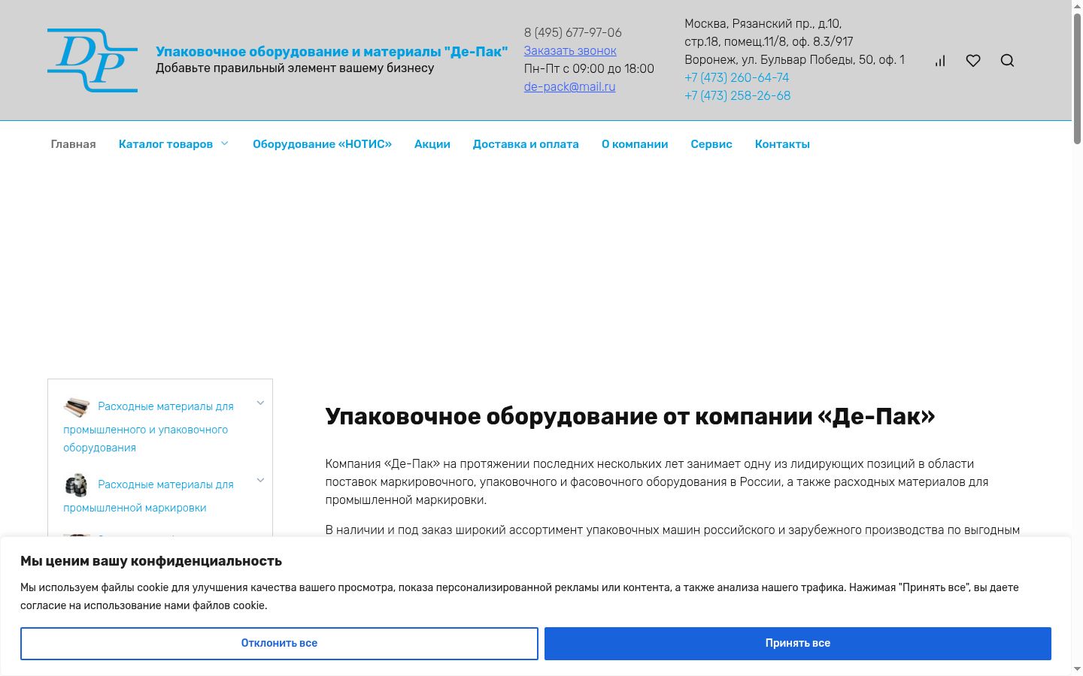Click «Заказать звонок» link
The width and height of the screenshot is (1083, 676).
point(570,50)
